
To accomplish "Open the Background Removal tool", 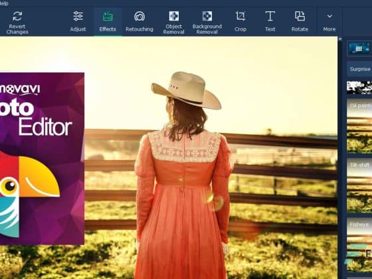I will click(207, 23).
